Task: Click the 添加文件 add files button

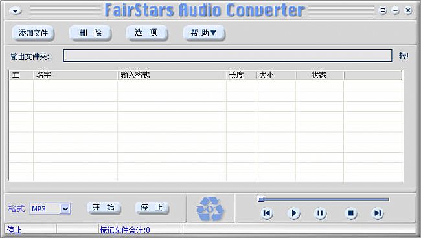Action: pos(33,33)
